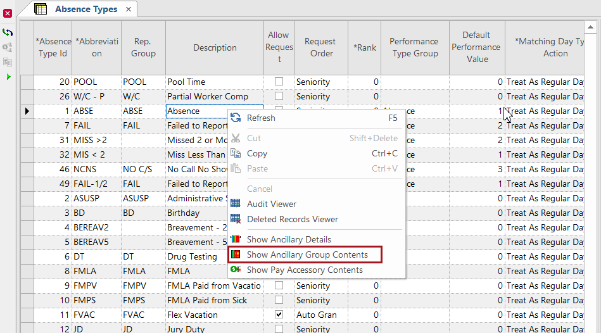This screenshot has width=601, height=333.
Task: Select Show Ancillary Details menu entry
Action: point(317,239)
